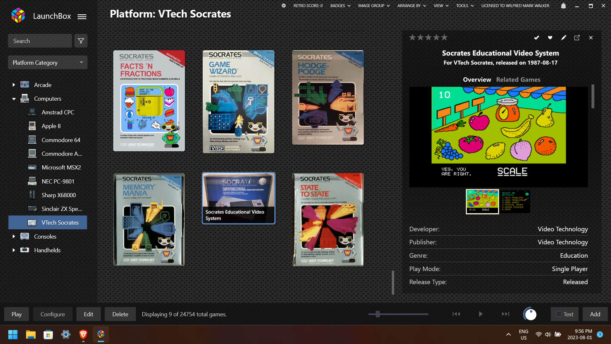Pop out details panel to new window
This screenshot has height=344, width=611.
click(x=577, y=38)
